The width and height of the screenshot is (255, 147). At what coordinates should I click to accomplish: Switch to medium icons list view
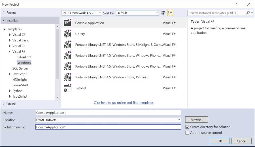170,13
